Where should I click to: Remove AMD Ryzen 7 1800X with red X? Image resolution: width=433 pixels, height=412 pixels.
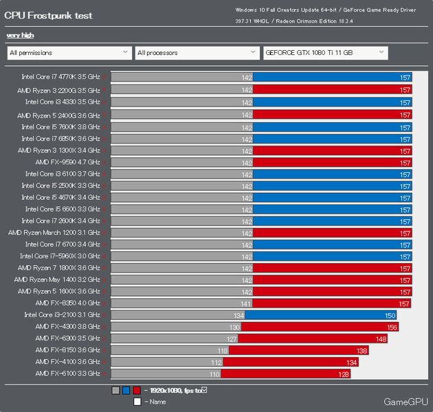[x=104, y=268]
